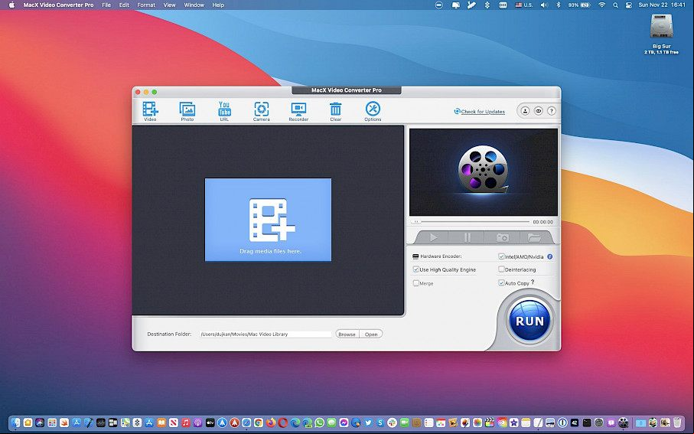Open Control Center in menu bar
694x434 pixels.
tap(628, 5)
